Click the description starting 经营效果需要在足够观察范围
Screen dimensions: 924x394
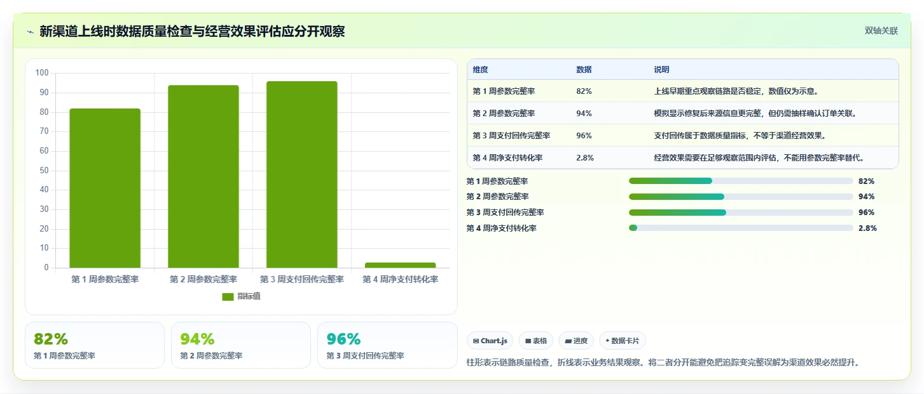(759, 158)
